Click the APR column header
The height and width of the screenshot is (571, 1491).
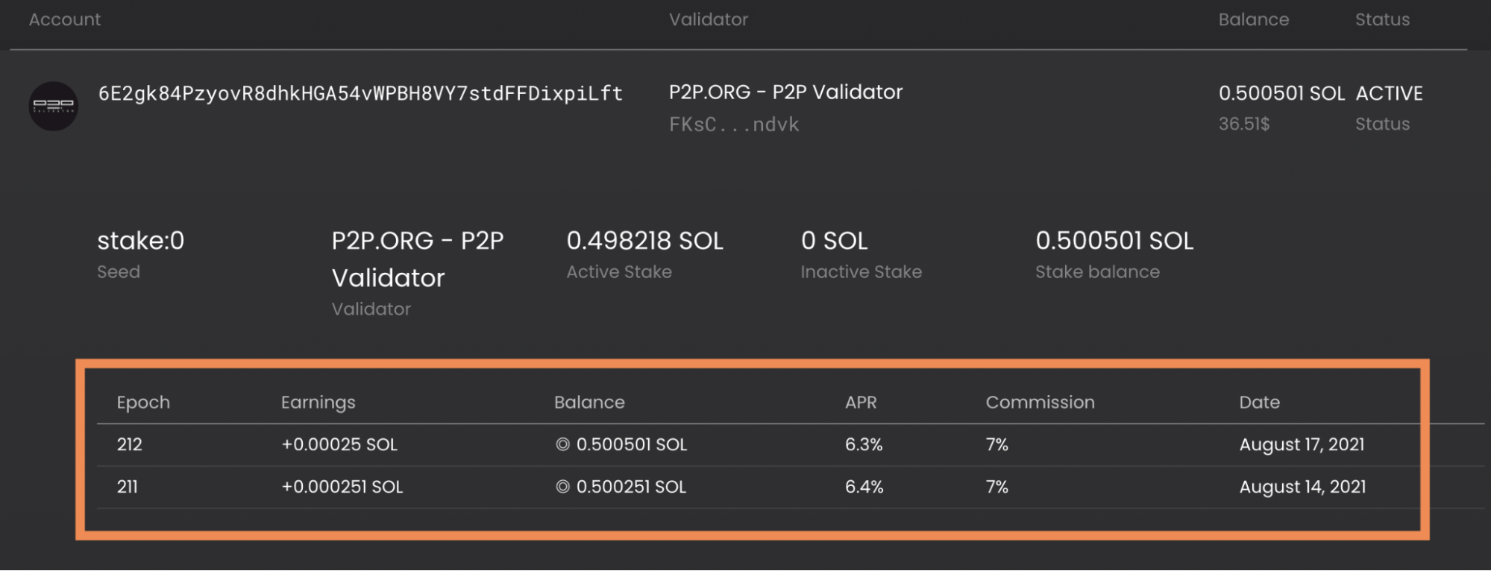861,403
